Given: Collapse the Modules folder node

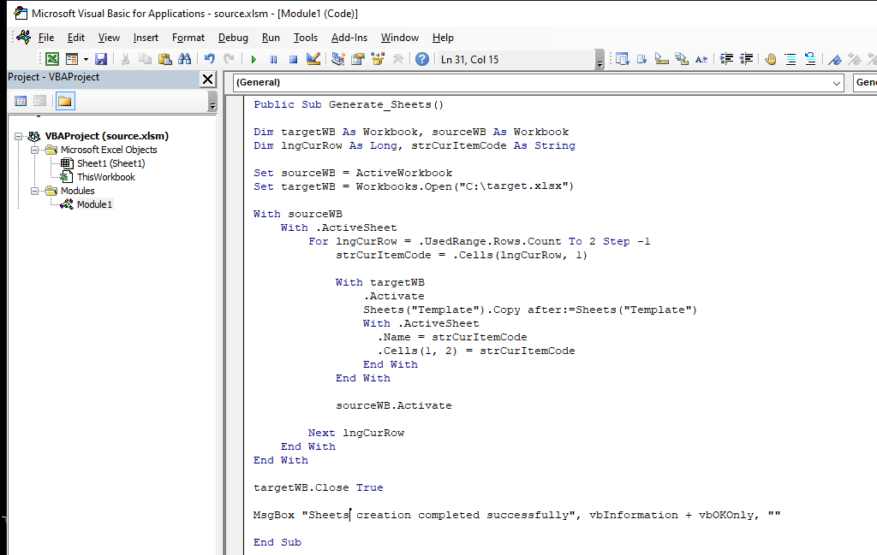Looking at the screenshot, I should [36, 191].
